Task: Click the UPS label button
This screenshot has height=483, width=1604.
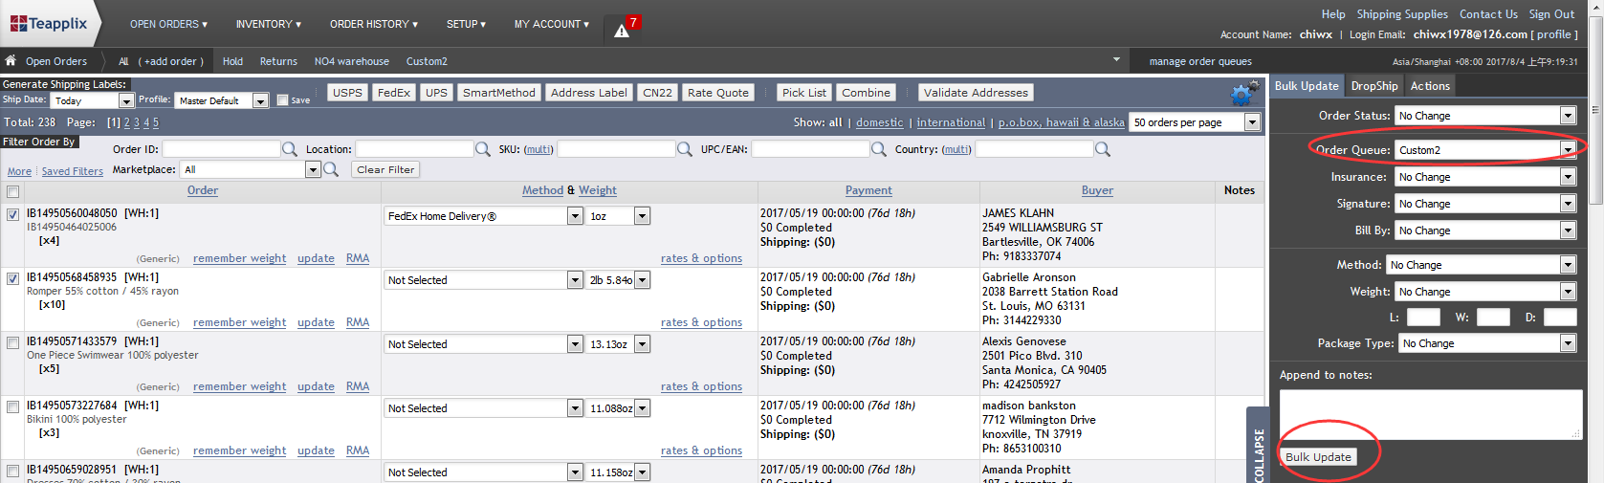Action: click(436, 93)
